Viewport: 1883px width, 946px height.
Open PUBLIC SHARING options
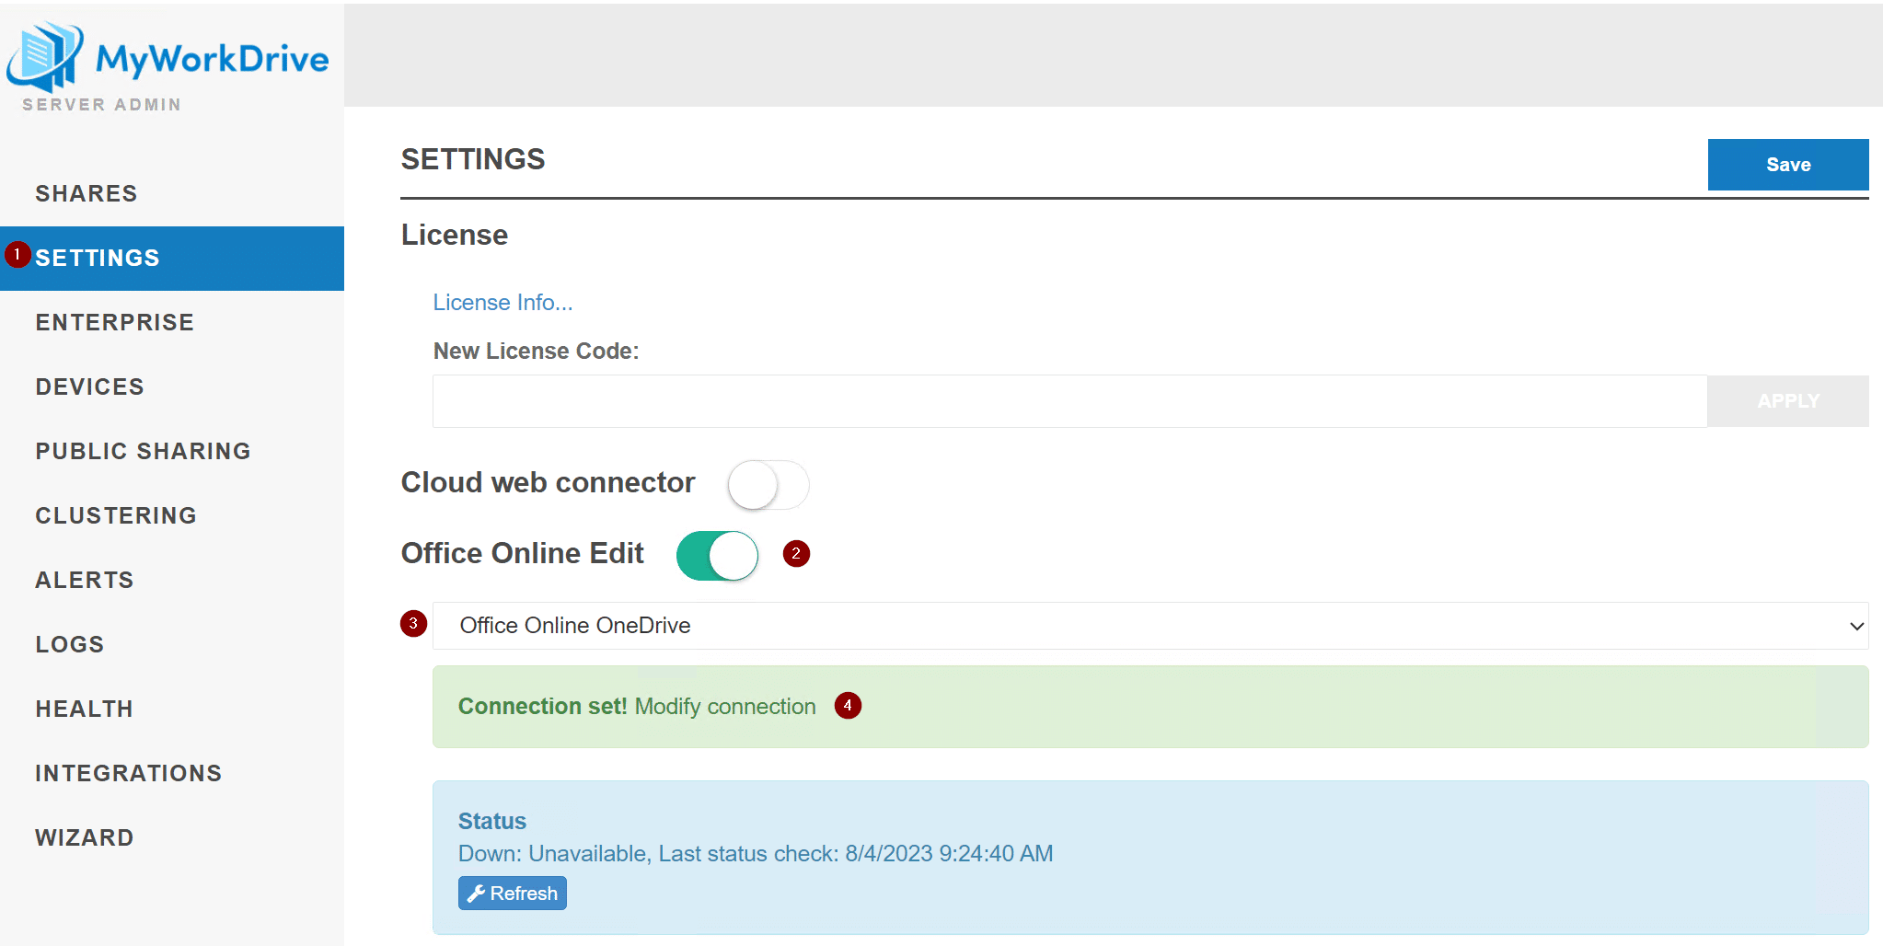(x=143, y=451)
